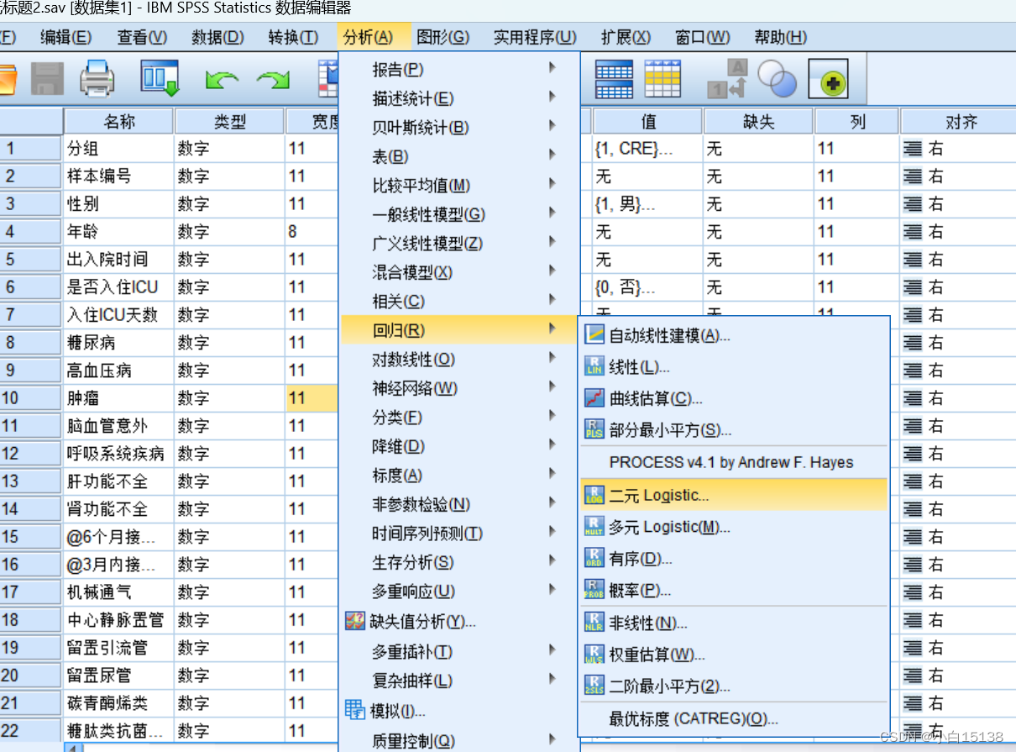
Task: Click the value cell {1, 男}...
Action: (x=647, y=204)
